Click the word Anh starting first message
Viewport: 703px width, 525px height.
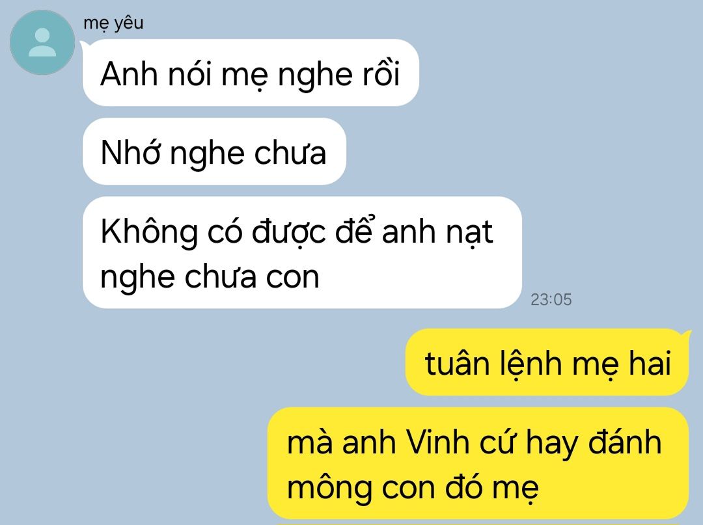tap(129, 74)
